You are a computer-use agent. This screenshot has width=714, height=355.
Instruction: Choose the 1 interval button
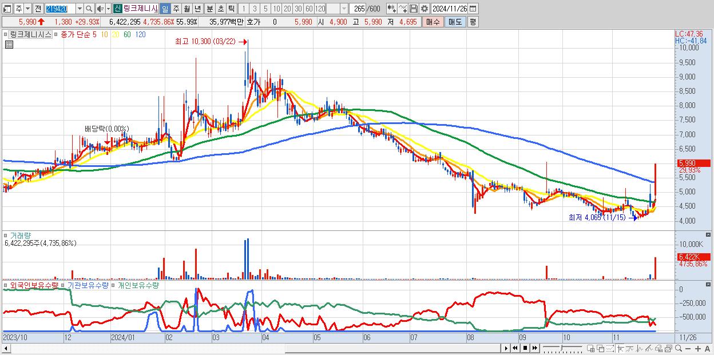coord(244,9)
